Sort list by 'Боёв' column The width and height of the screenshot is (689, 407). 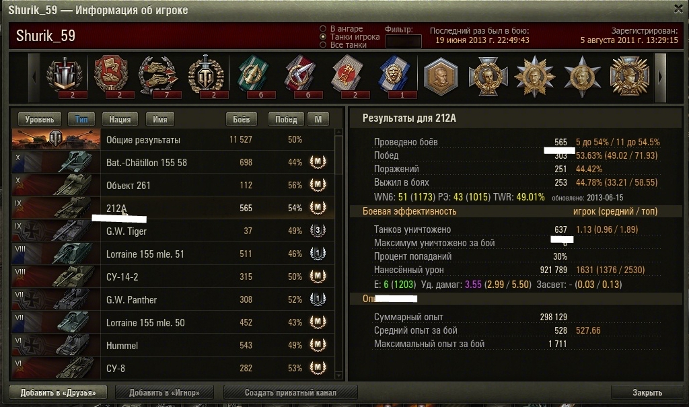(242, 119)
